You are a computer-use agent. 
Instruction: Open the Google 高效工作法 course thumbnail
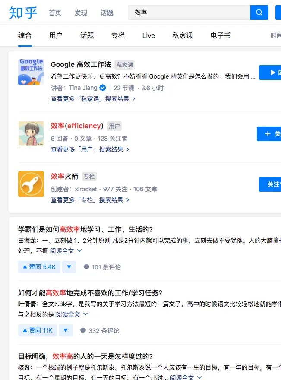31,72
